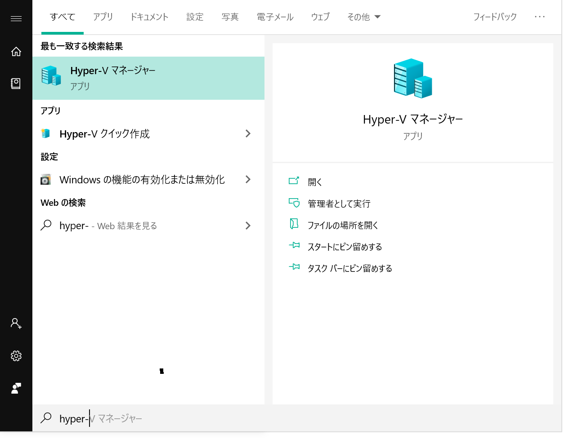The width and height of the screenshot is (569, 439).
Task: Expand the hyper- web search result arrow
Action: [248, 226]
